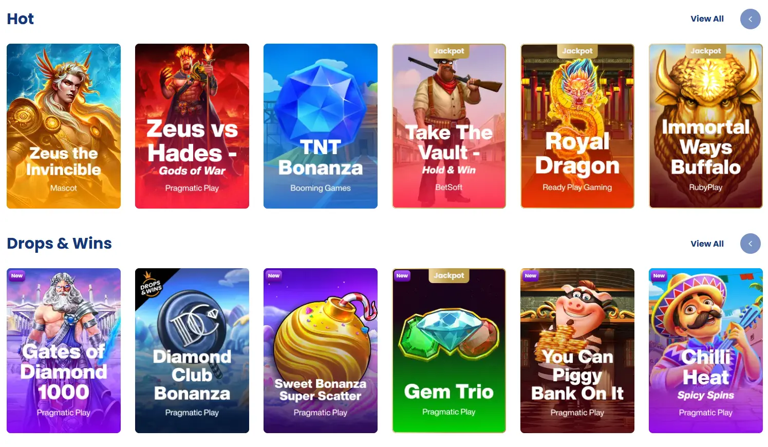Image resolution: width=768 pixels, height=447 pixels.
Task: Open the Royal Dragon game card
Action: (x=577, y=126)
